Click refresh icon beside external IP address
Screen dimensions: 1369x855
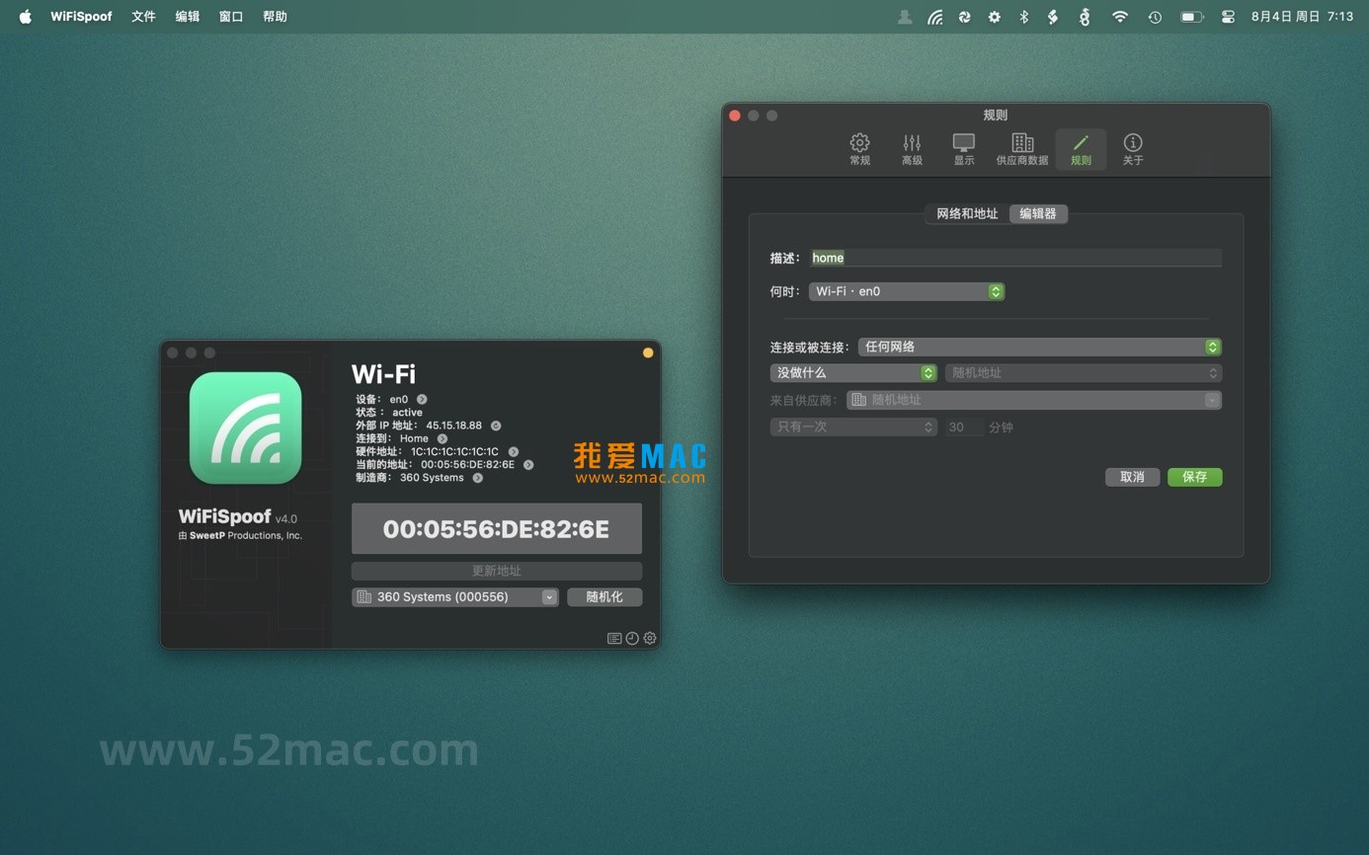pos(496,426)
